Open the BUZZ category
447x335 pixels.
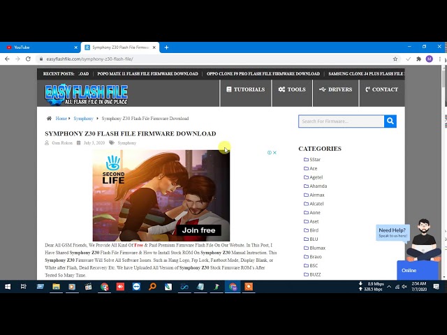click(315, 274)
